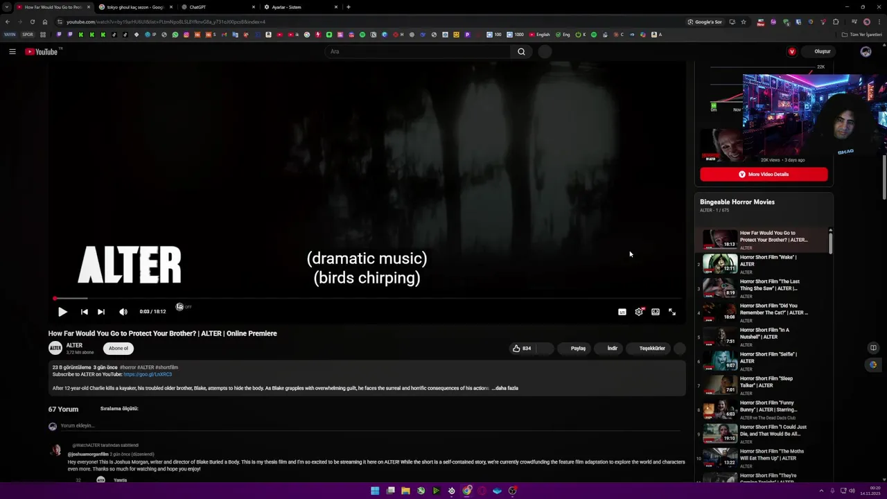Expand description with '...daha fazla'
The image size is (887, 499).
click(x=505, y=388)
